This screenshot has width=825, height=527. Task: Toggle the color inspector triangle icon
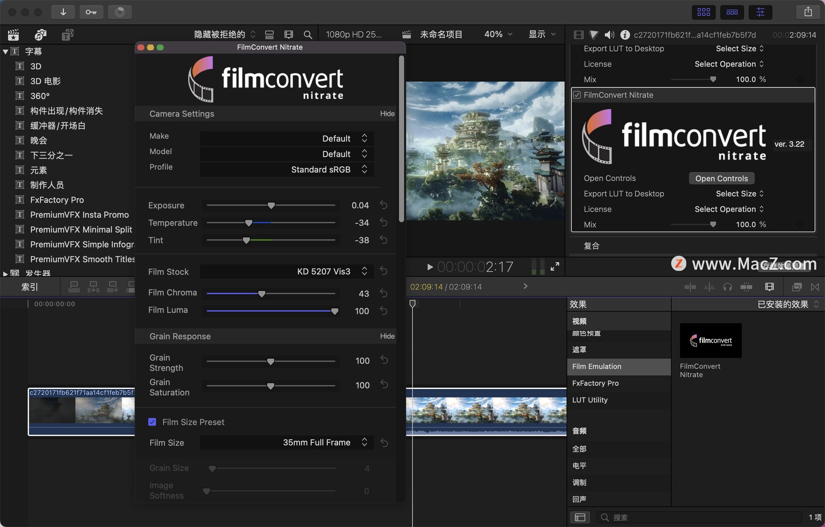[x=593, y=35]
